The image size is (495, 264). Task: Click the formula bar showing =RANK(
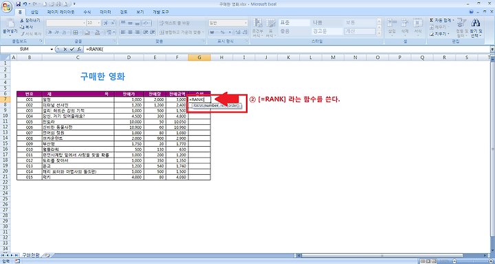click(x=287, y=49)
